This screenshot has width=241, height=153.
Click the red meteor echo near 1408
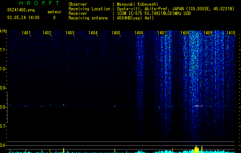tap(197, 106)
